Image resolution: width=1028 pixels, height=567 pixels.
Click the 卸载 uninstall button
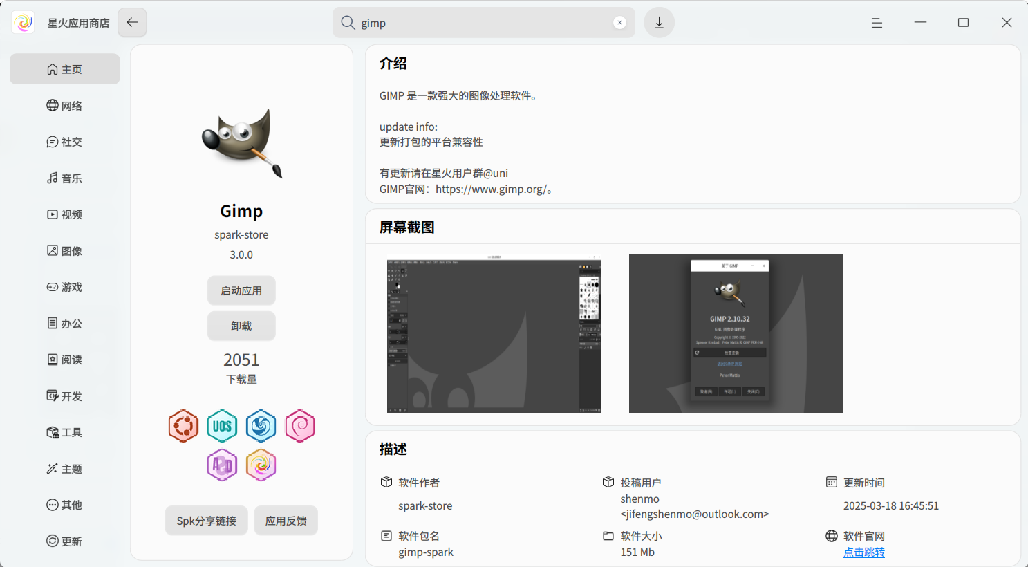241,326
